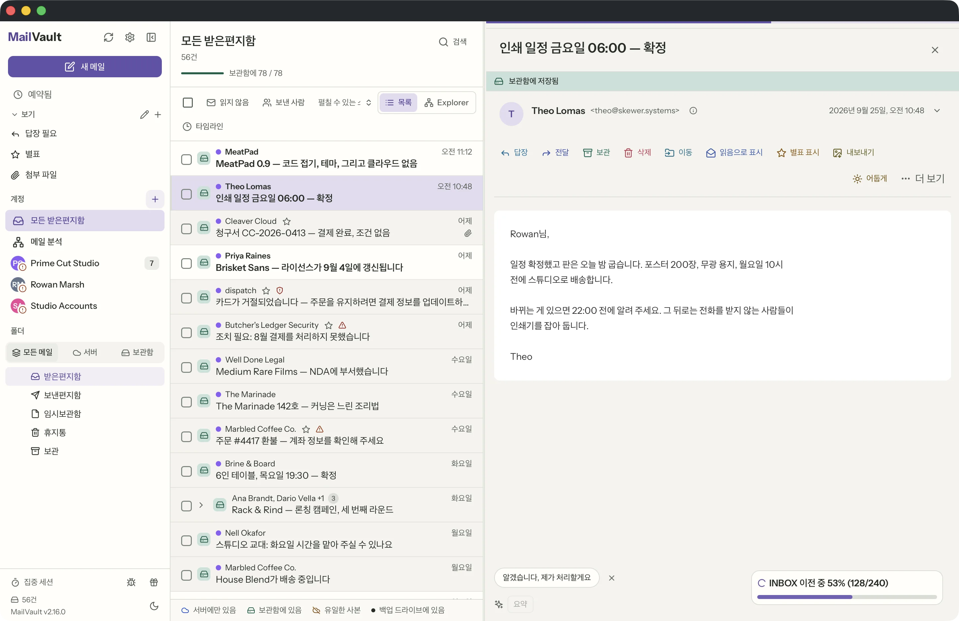Toggle the select-all checkbox in list toolbar
This screenshot has height=621, width=959.
188,102
